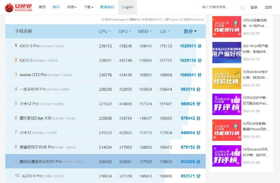280x183 pixels.
Task: Click the 手机名称 column header
Action: point(24,31)
